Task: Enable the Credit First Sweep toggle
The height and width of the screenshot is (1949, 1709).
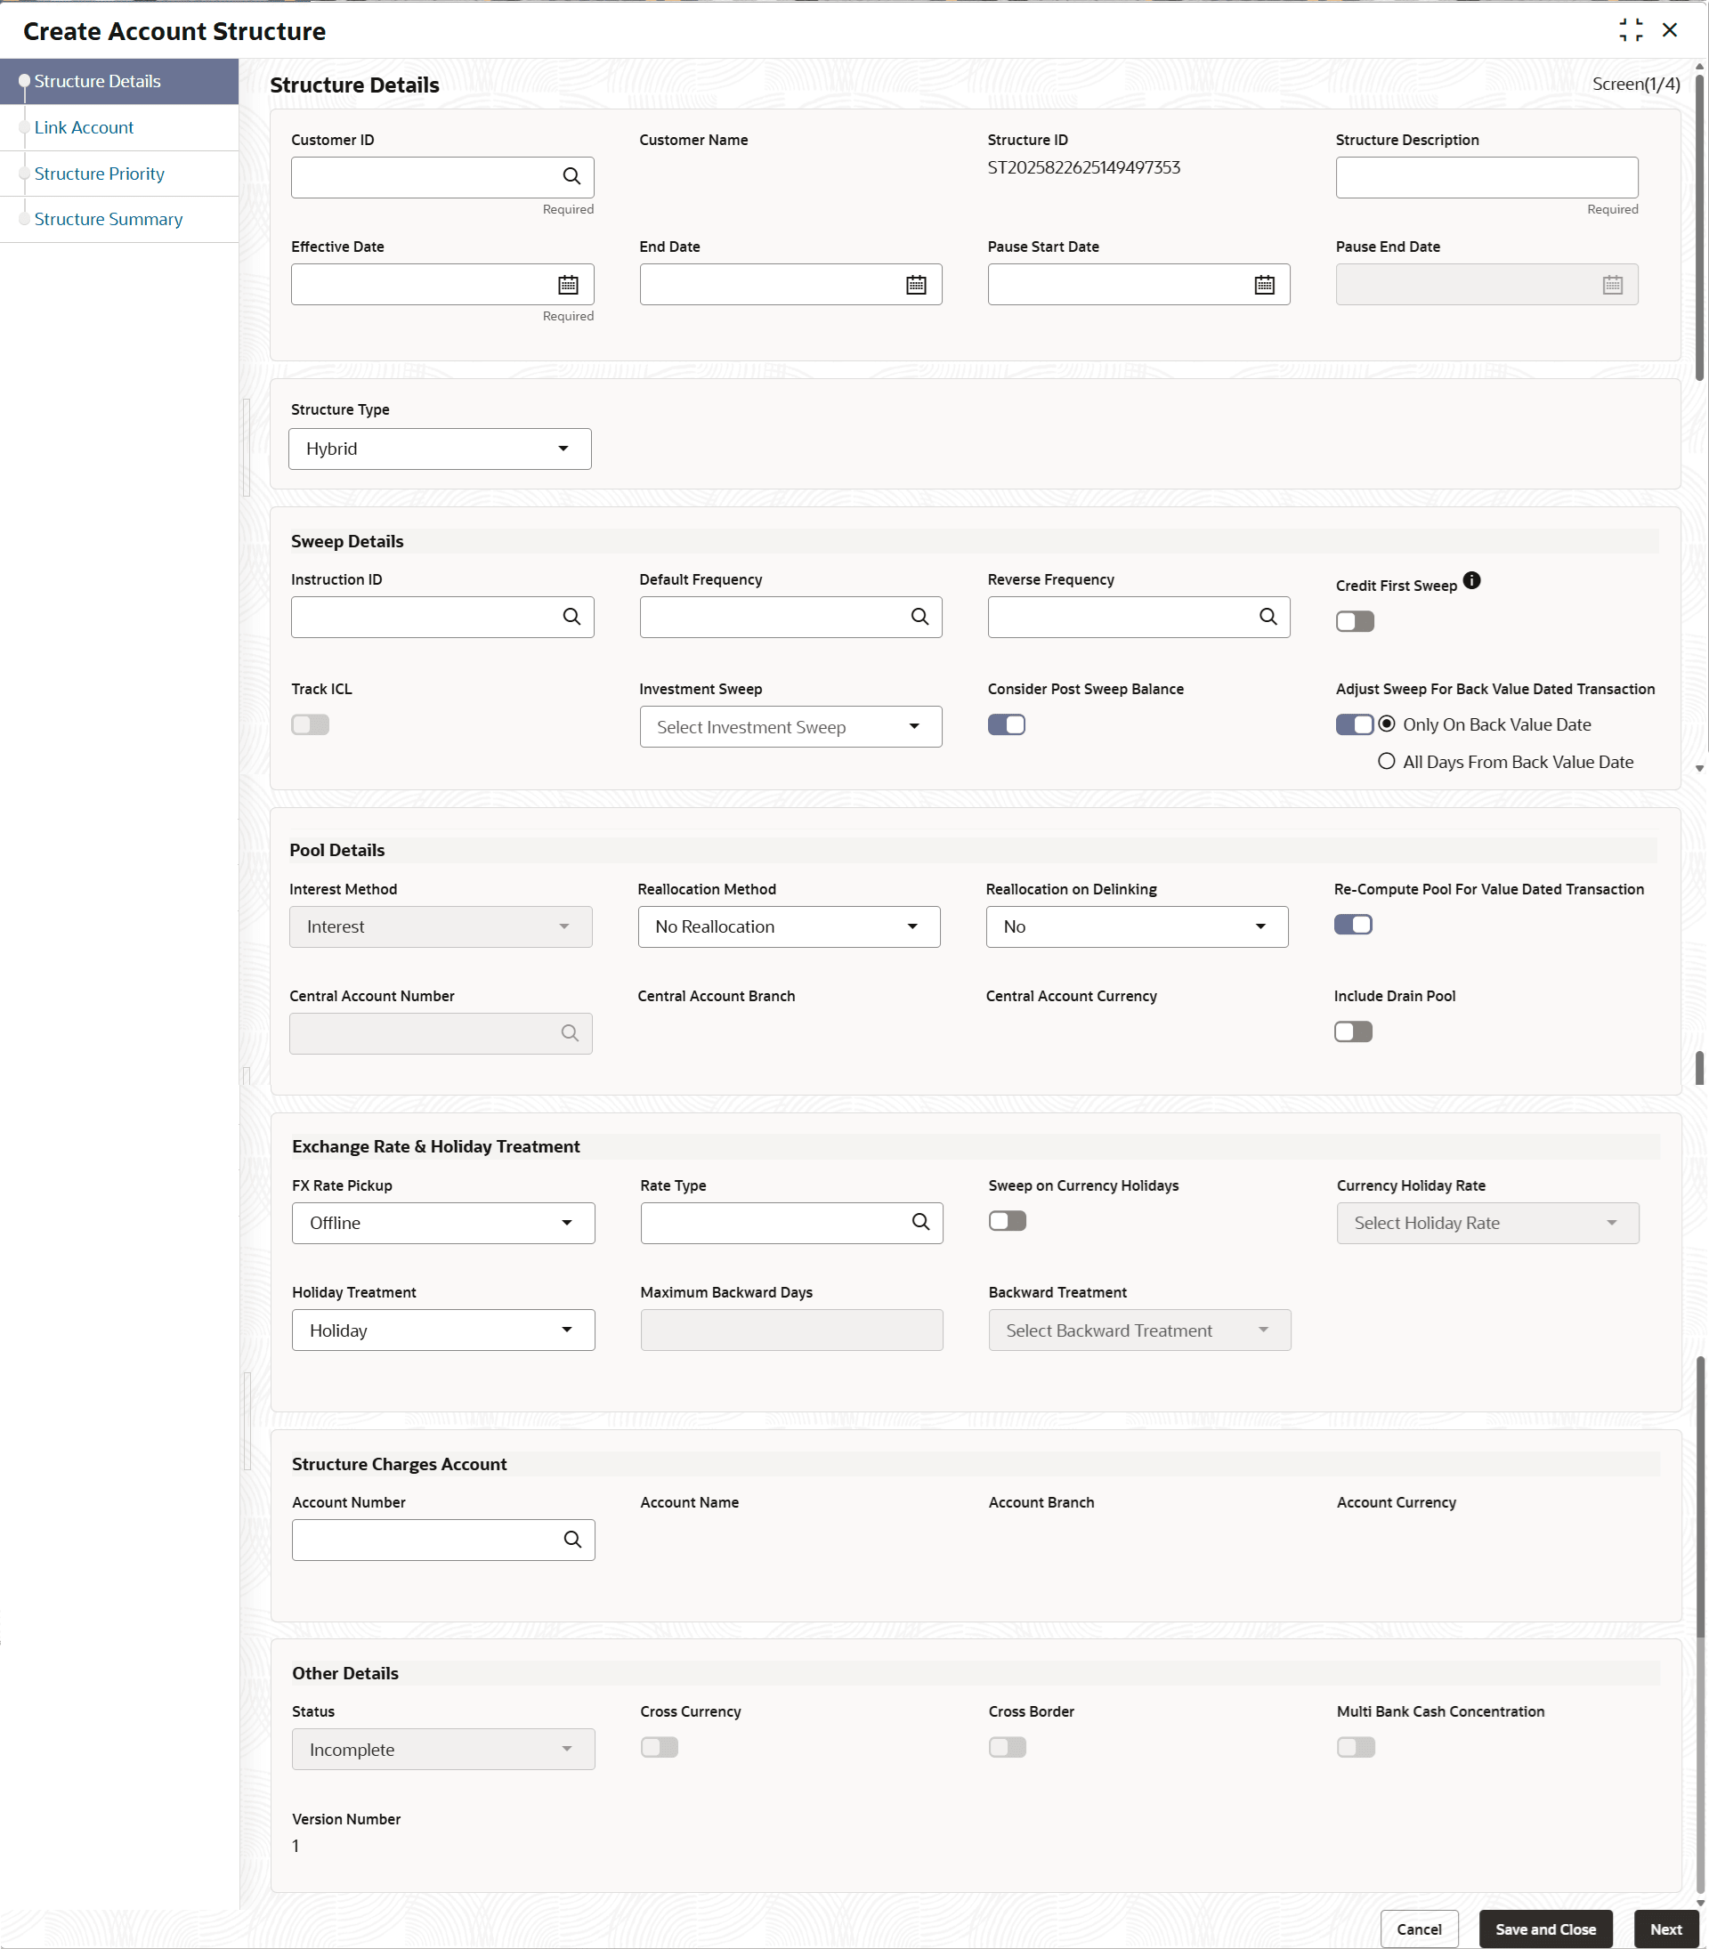Action: point(1354,622)
